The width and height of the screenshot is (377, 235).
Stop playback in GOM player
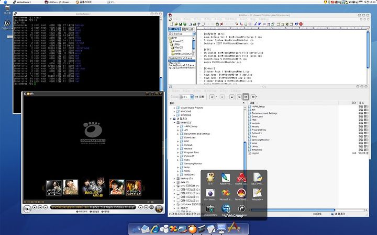[x=35, y=207]
